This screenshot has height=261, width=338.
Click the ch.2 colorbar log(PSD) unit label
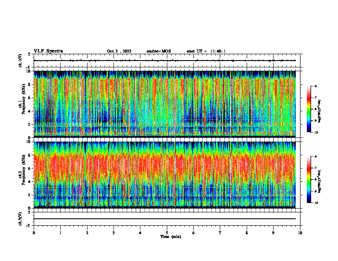[319, 181]
